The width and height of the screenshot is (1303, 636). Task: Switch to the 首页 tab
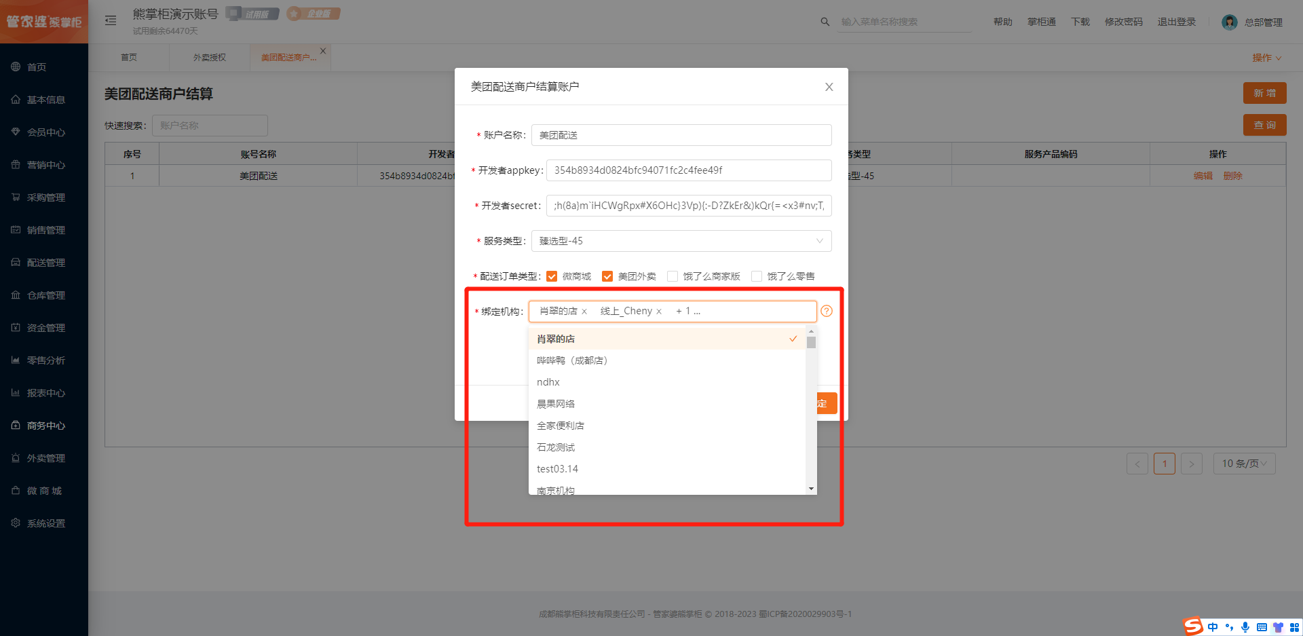coord(129,58)
